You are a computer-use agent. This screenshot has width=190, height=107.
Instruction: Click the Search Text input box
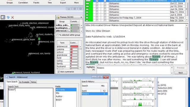(x=31, y=97)
